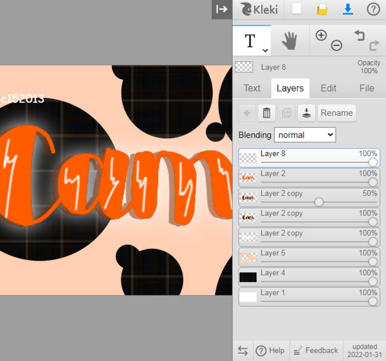
Task: Click the updated 2022-01-31 changelog link
Action: click(x=365, y=351)
